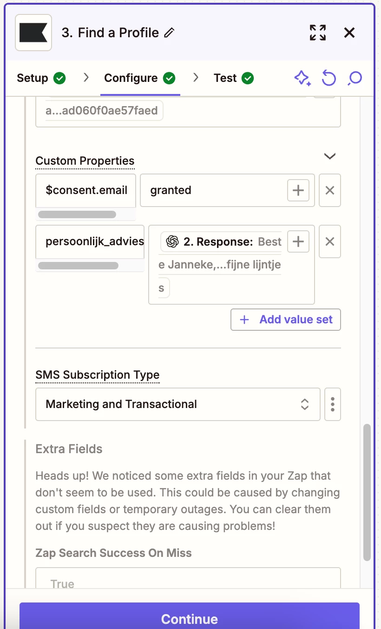
Task: Insert data with plus next to granted
Action: [298, 190]
